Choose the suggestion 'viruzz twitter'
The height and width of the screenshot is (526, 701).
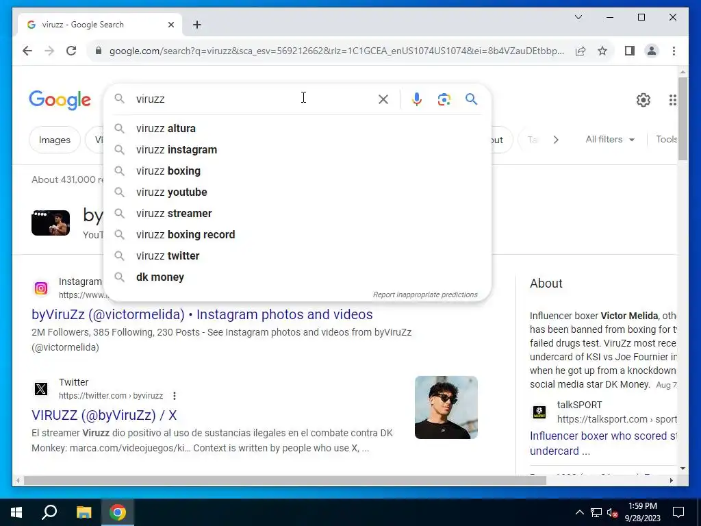(x=297, y=256)
